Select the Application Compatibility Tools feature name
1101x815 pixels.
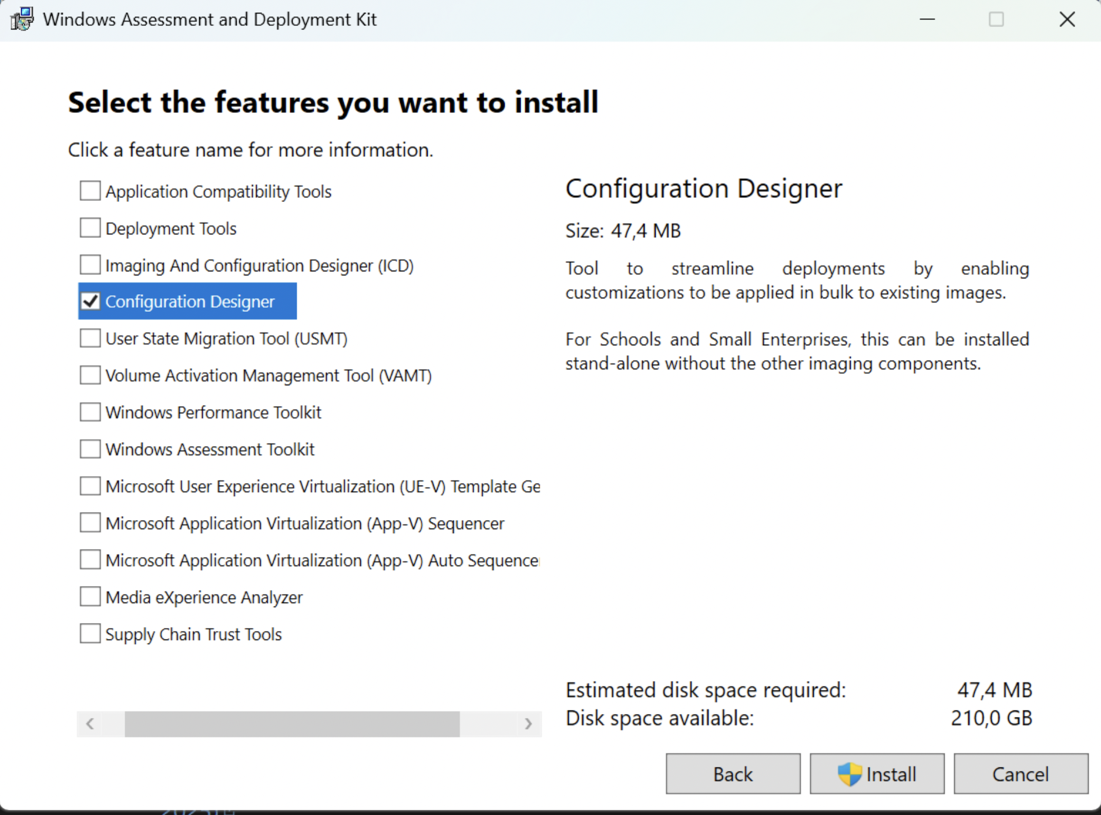pos(219,191)
